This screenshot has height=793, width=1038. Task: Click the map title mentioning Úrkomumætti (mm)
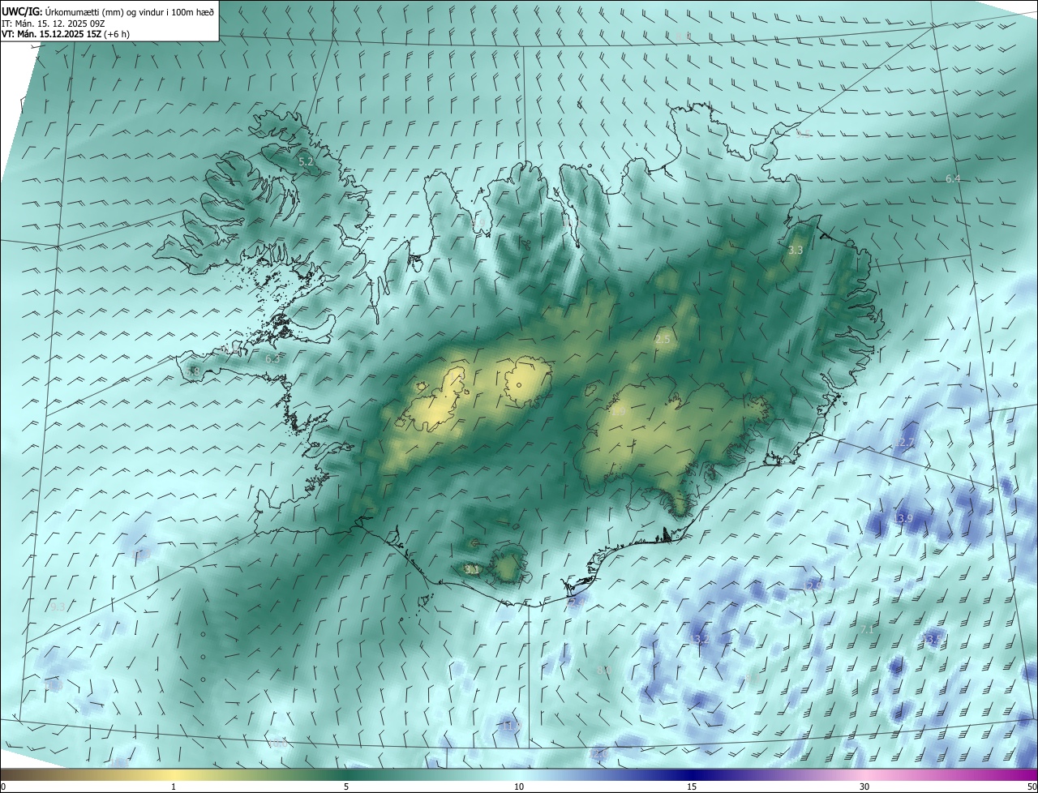point(108,11)
